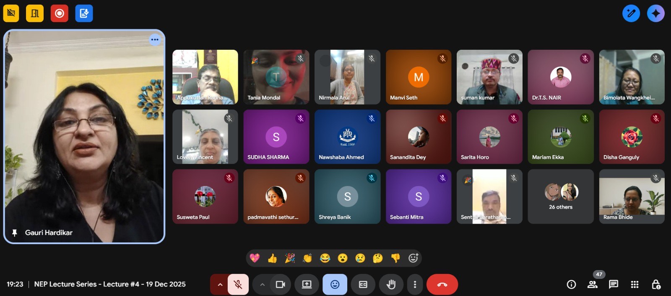Expand video settings arrow beside camera
This screenshot has height=296, width=671.
(262, 284)
